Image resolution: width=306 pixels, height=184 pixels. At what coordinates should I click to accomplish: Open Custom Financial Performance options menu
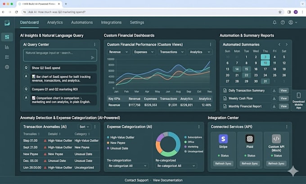coord(211,44)
